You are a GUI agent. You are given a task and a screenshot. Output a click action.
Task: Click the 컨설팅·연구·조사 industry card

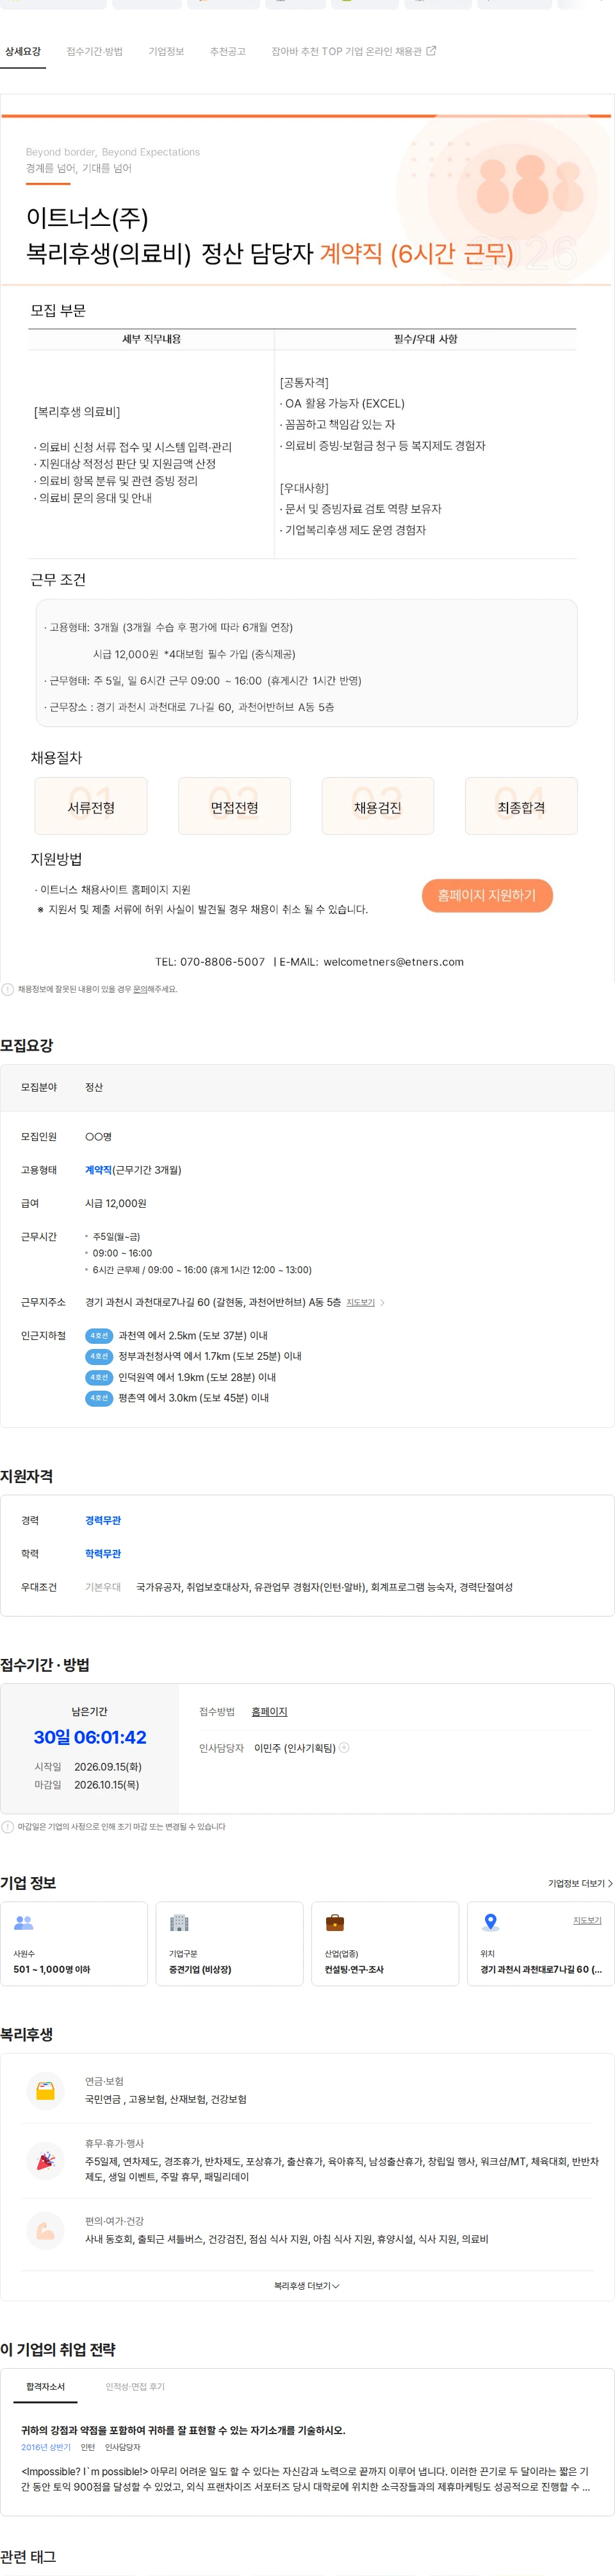tap(386, 1944)
